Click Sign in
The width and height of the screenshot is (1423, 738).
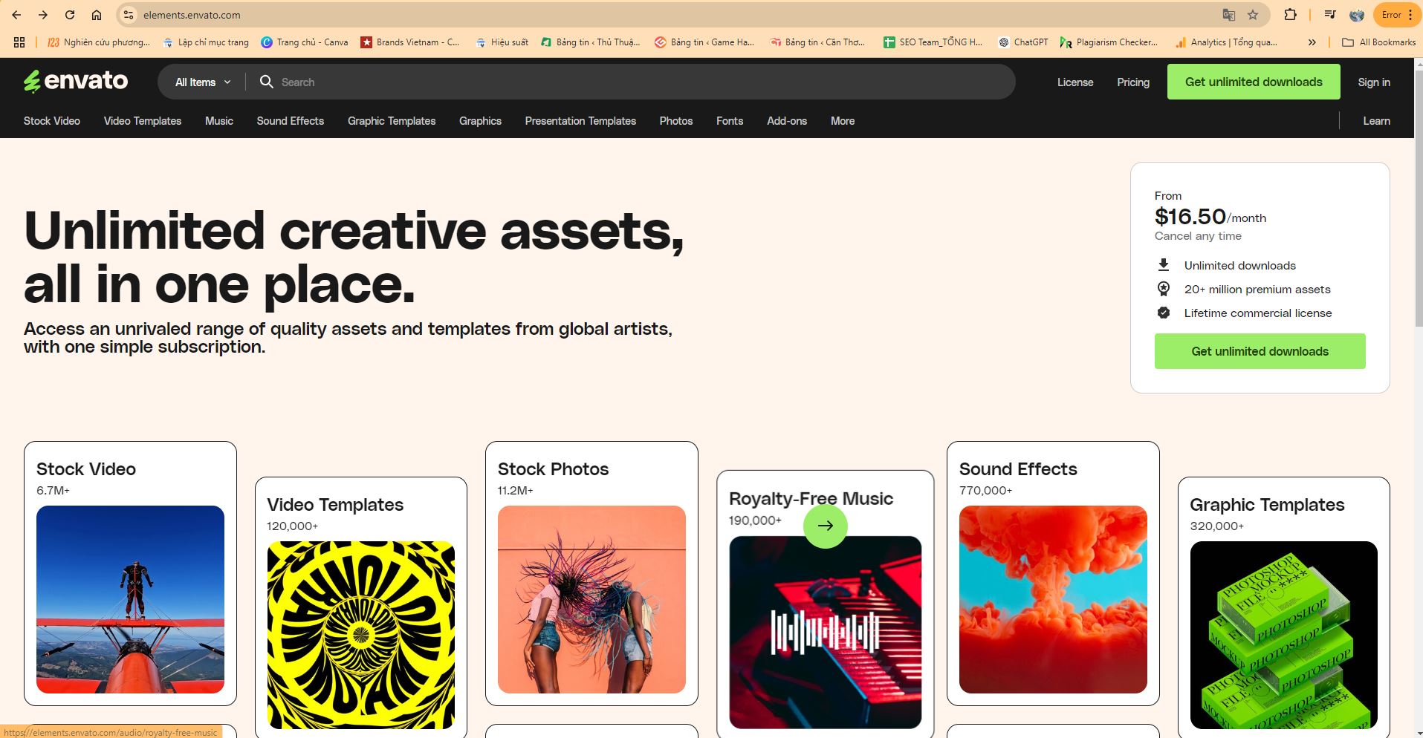pyautogui.click(x=1374, y=82)
